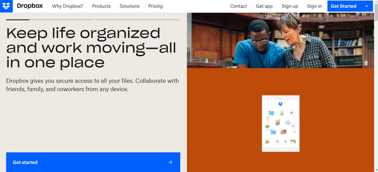This screenshot has height=172, width=378.
Task: Expand the Solutions navigation menu
Action: [x=130, y=6]
